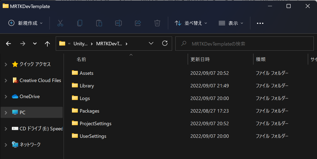This screenshot has height=159, width=317.
Task: Click the MRTKDevT... breadcrumb segment
Action: pyautogui.click(x=109, y=44)
